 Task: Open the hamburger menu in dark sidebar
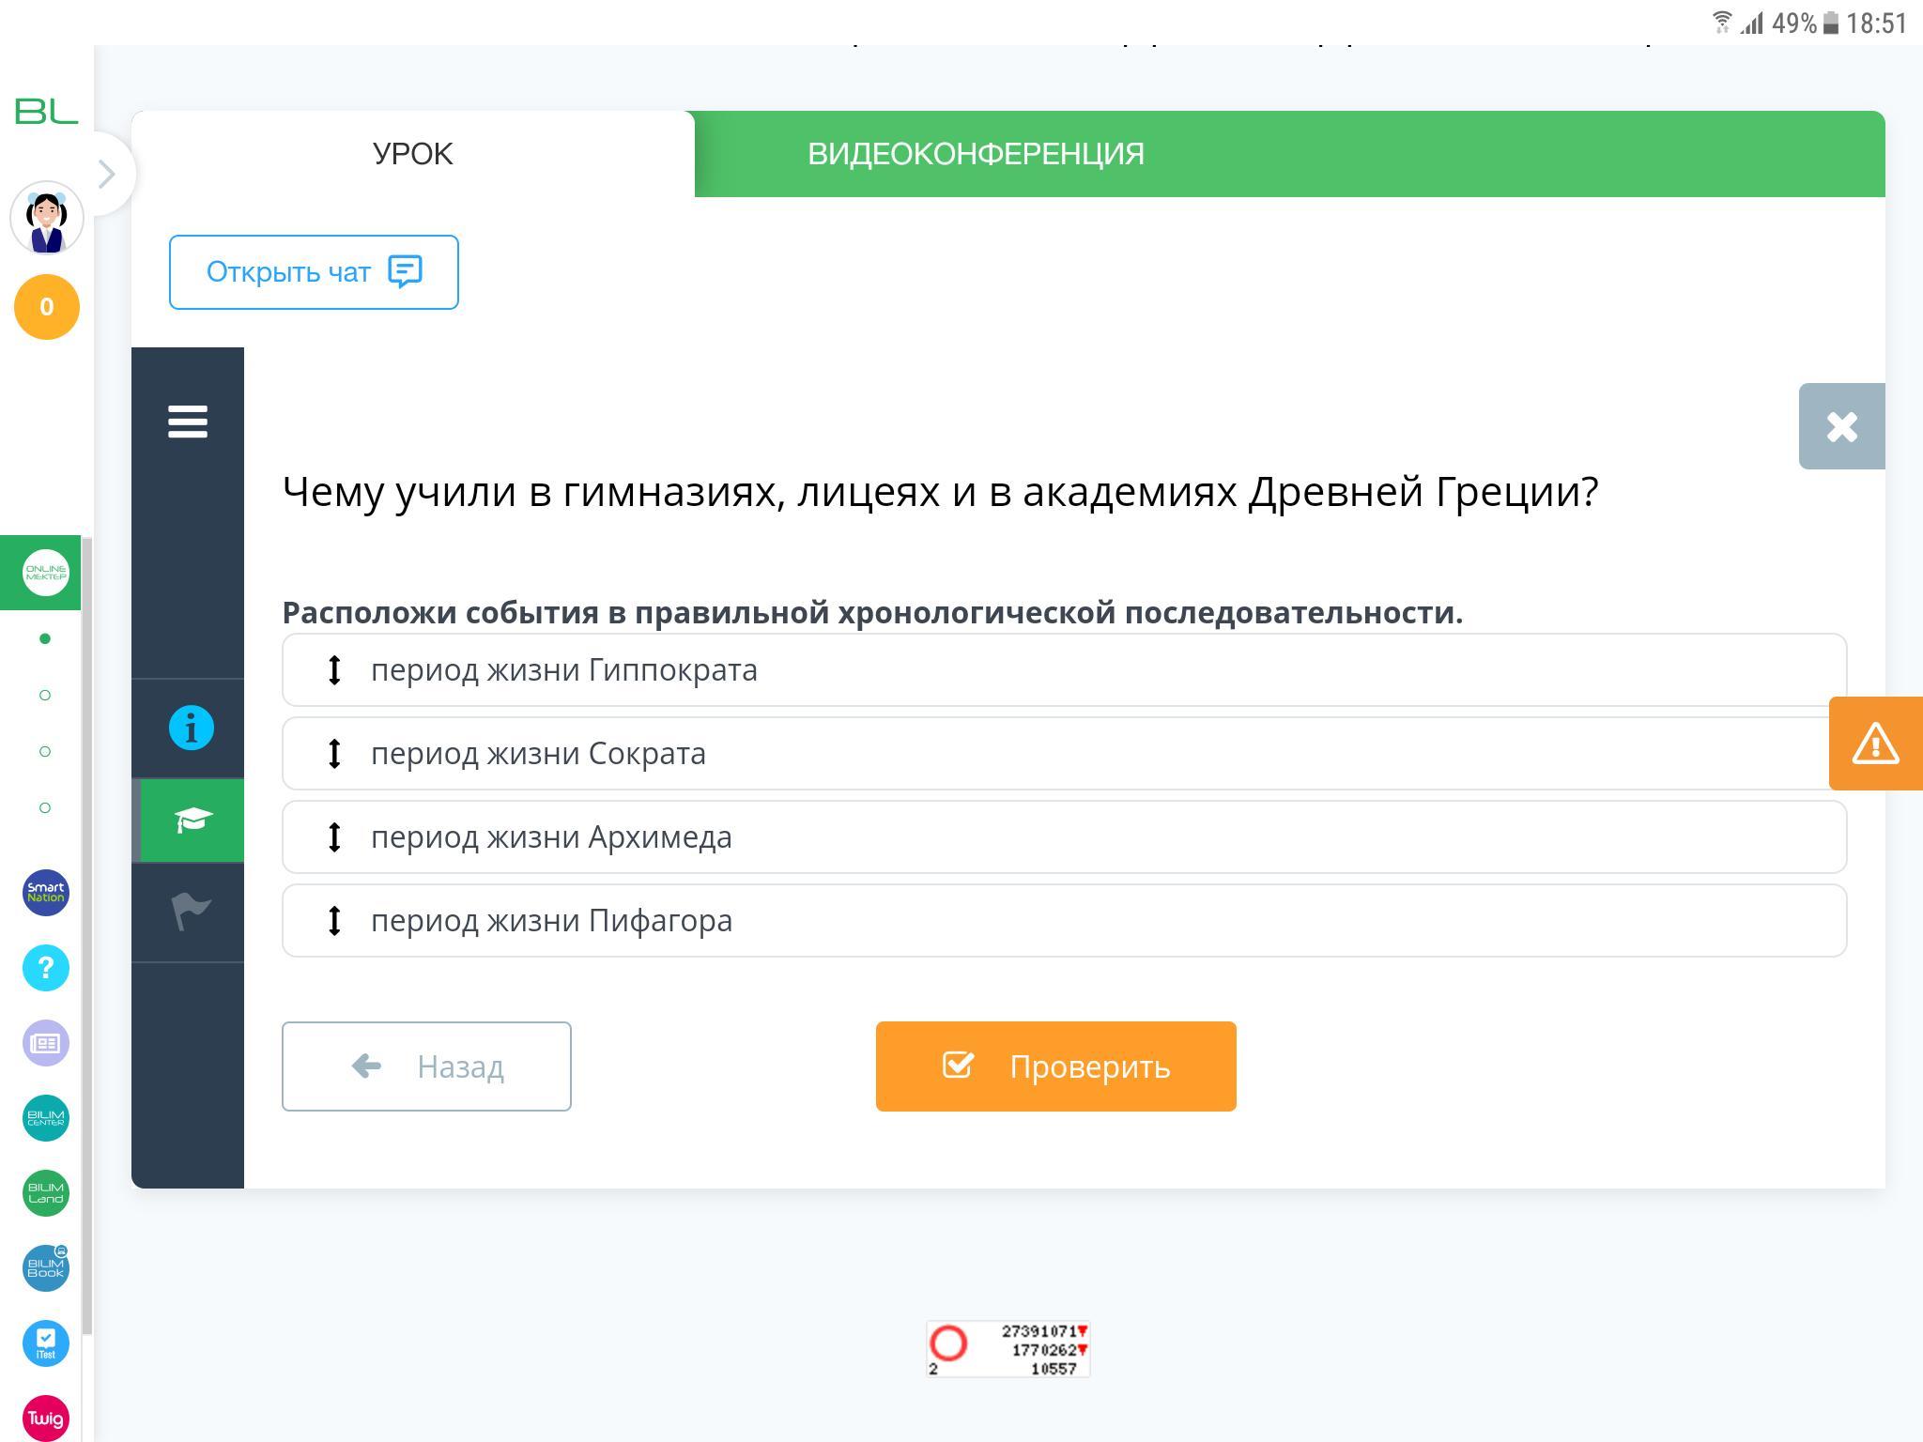[188, 422]
